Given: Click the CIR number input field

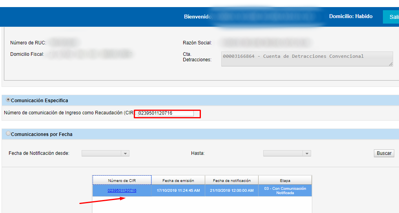Looking at the screenshot, I should pos(166,114).
